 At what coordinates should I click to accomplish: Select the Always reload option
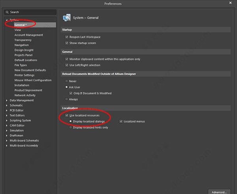coord(66,99)
